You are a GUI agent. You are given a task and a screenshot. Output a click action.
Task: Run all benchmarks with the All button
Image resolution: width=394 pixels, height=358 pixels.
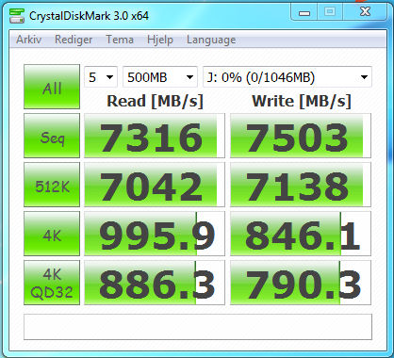point(52,87)
